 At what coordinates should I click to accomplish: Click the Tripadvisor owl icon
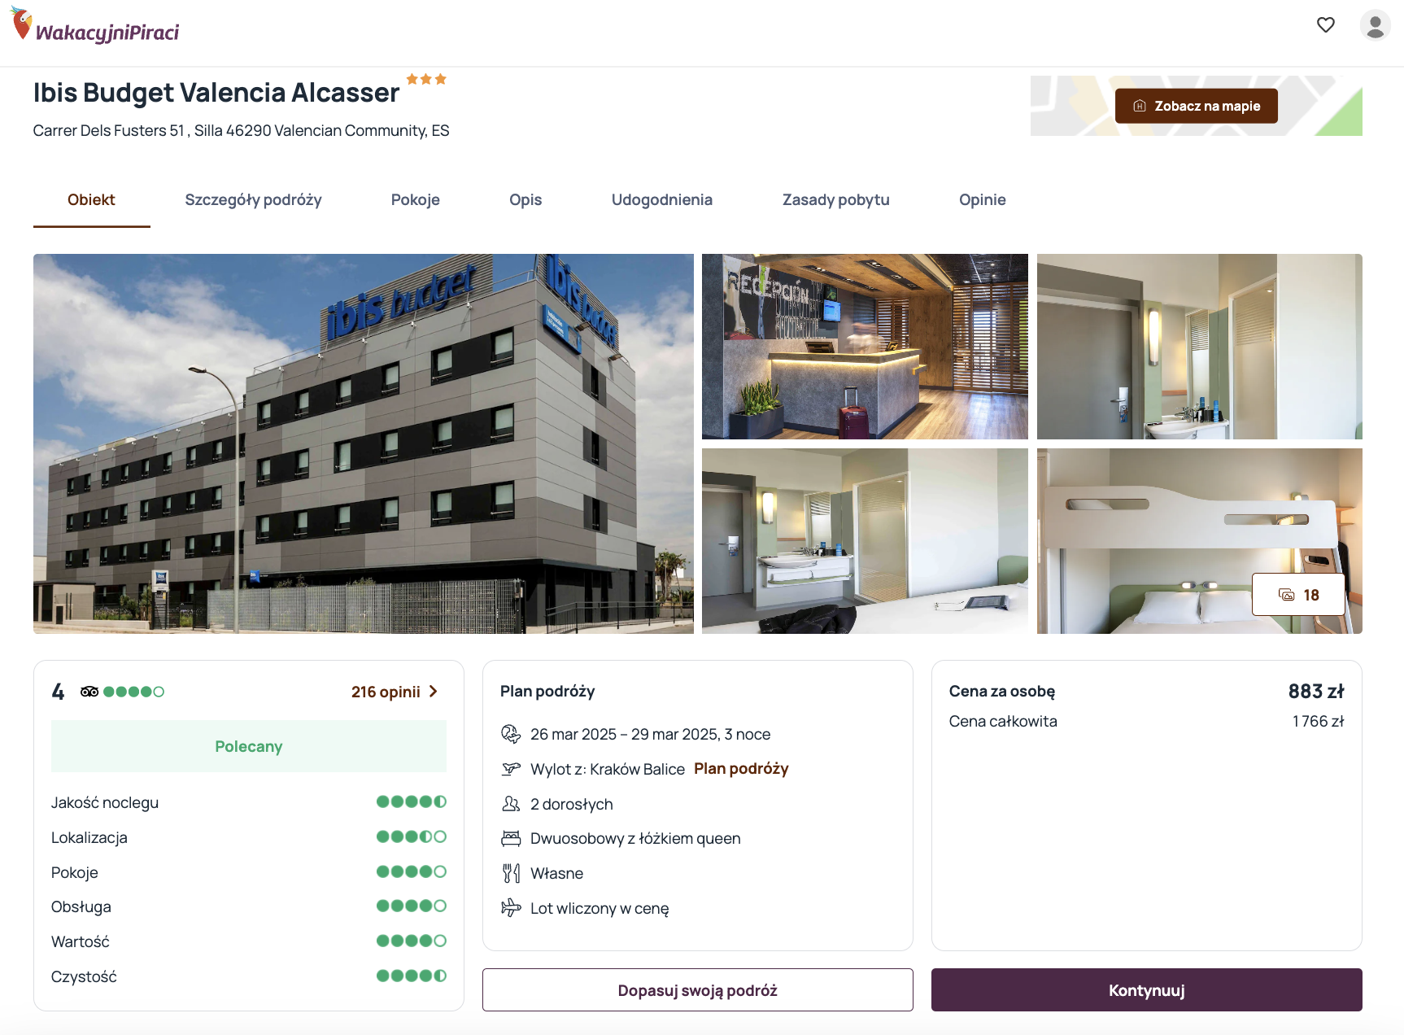[89, 692]
